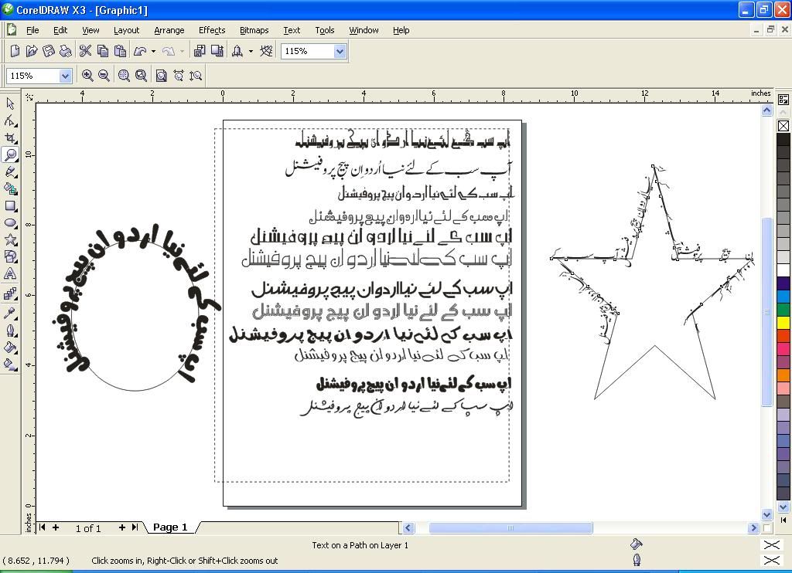
Task: Open the zoom toolbar 115% dropdown
Action: point(65,76)
